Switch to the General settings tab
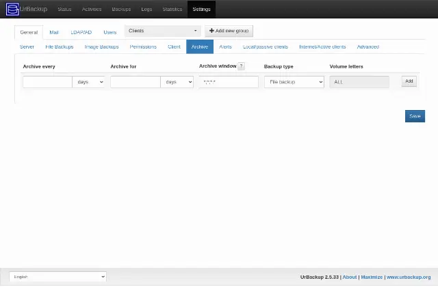438x287 pixels. click(29, 32)
